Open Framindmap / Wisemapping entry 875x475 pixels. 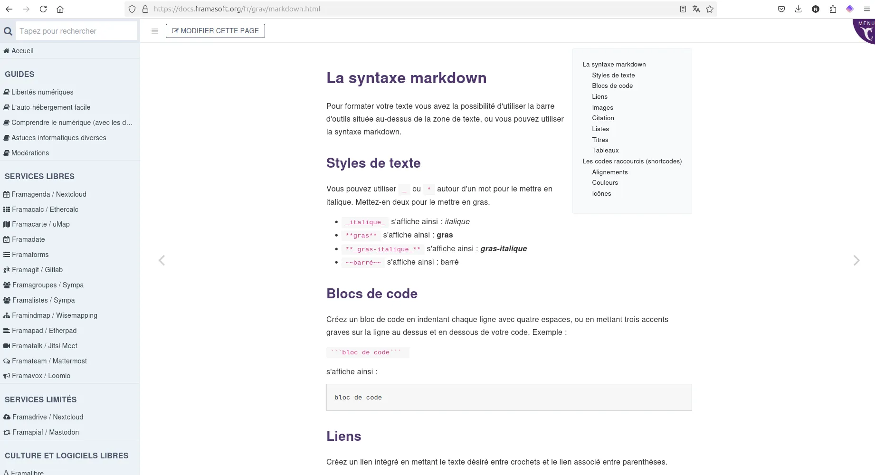point(70,315)
